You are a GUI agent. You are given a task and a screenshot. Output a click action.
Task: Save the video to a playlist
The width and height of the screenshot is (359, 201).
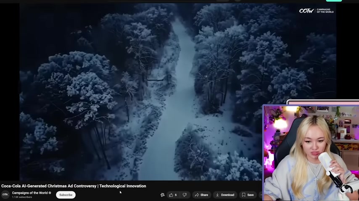point(248,195)
